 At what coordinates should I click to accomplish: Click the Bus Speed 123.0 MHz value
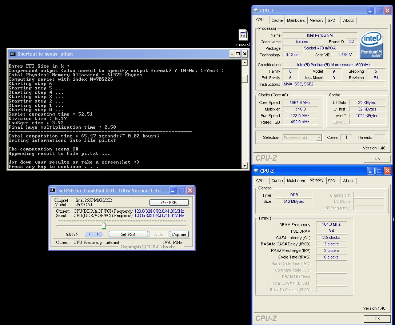point(300,116)
